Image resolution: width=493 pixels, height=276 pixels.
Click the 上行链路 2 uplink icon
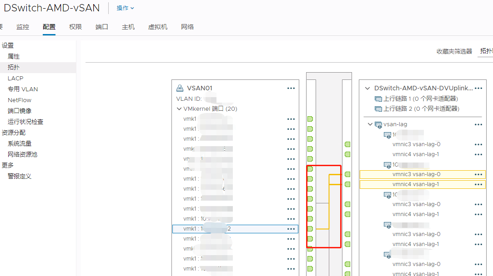coord(379,109)
